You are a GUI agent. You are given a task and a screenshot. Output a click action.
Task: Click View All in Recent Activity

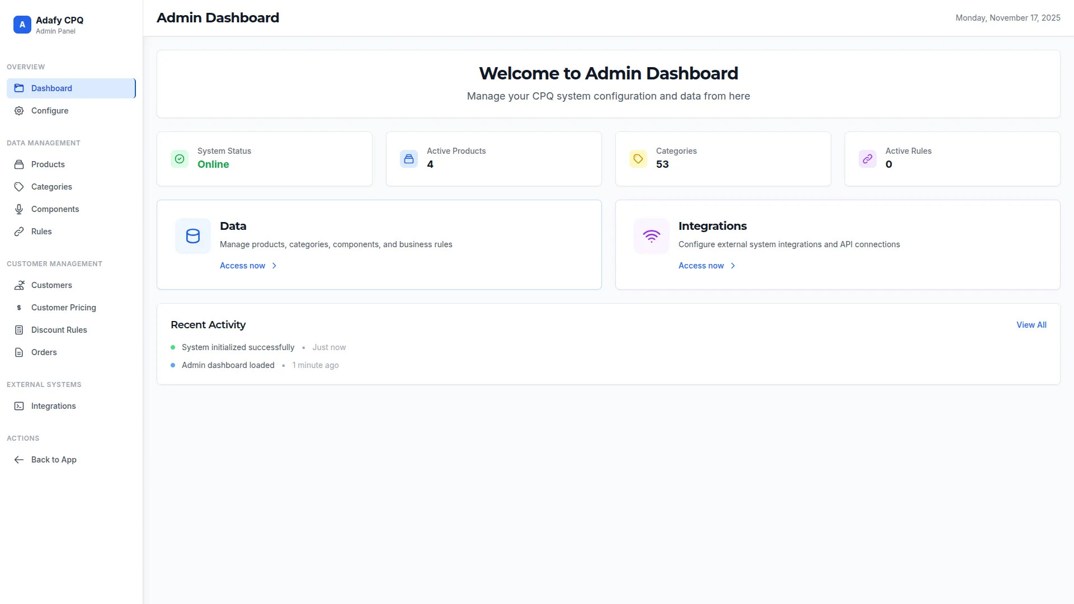pos(1031,325)
